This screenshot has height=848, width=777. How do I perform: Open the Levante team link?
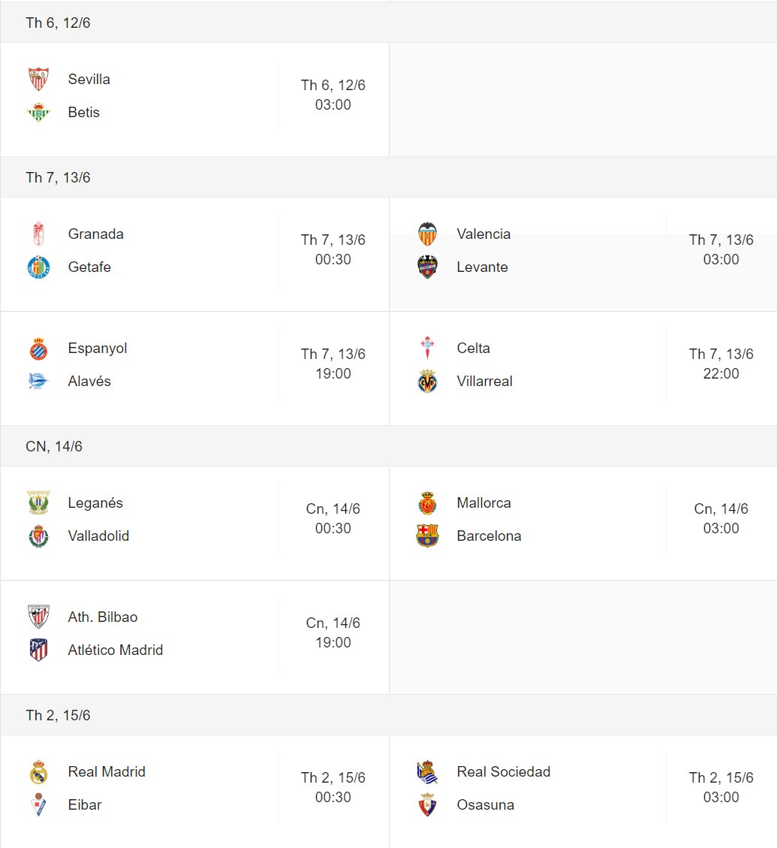pos(482,267)
